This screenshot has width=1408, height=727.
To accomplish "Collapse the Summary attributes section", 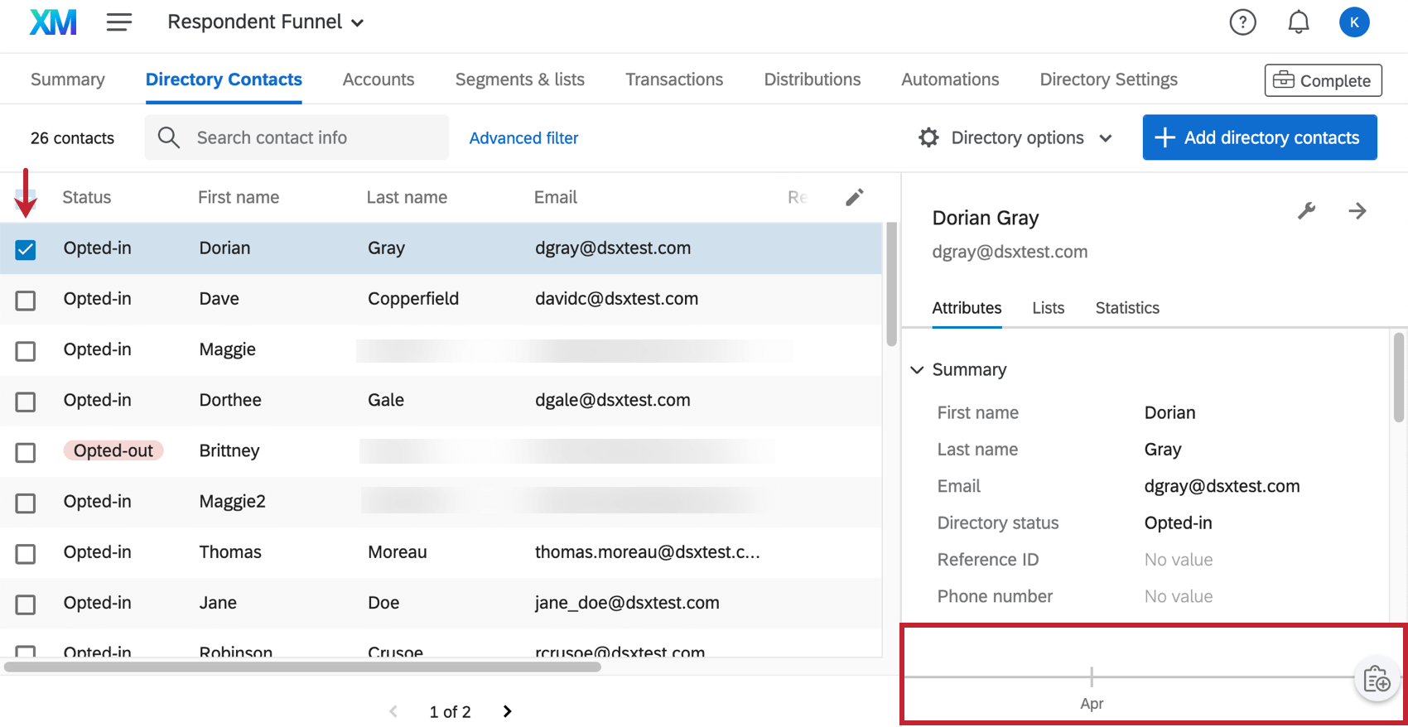I will click(917, 369).
